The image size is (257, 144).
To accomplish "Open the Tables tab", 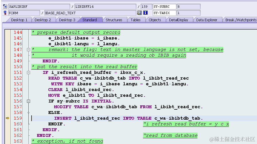I will (x=136, y=20).
